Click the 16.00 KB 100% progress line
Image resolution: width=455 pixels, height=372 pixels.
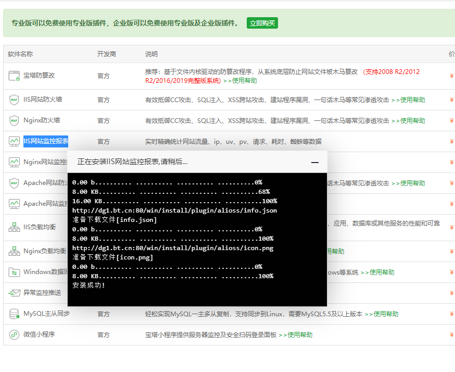coord(175,201)
